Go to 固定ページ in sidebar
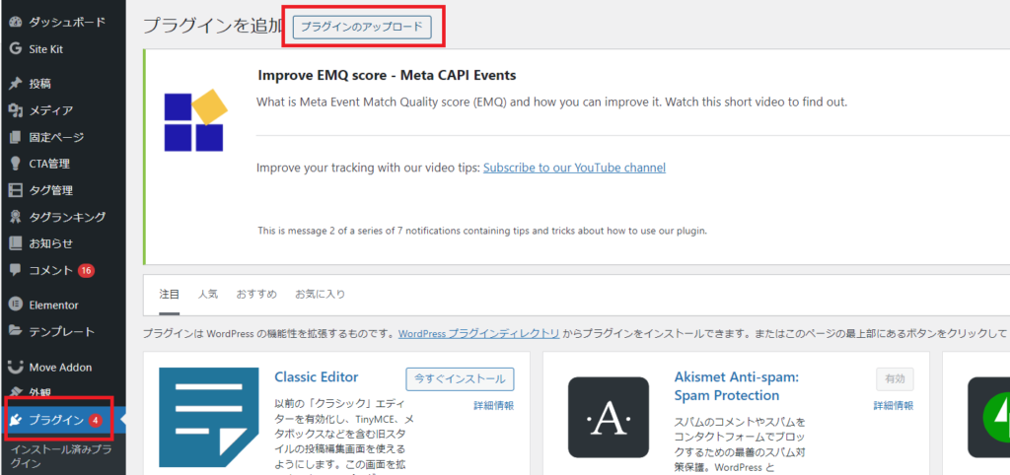Screen dimensions: 1010x475 click(56, 137)
